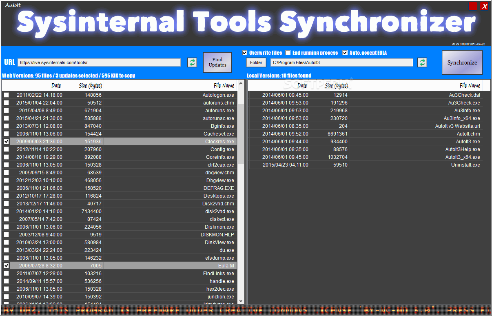
Task: Click the refresh icon next to the URL field
Action: [192, 62]
